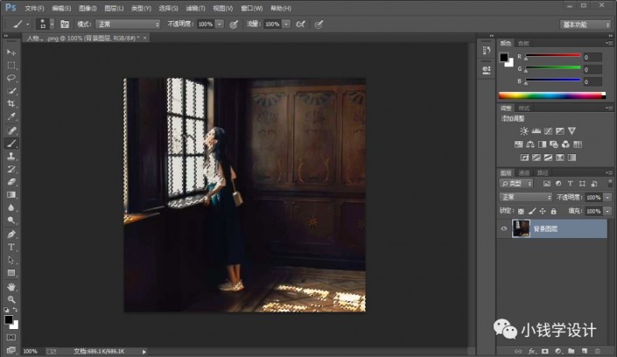Expand the layer blend mode 正常 dropdown
The width and height of the screenshot is (617, 357).
click(525, 198)
